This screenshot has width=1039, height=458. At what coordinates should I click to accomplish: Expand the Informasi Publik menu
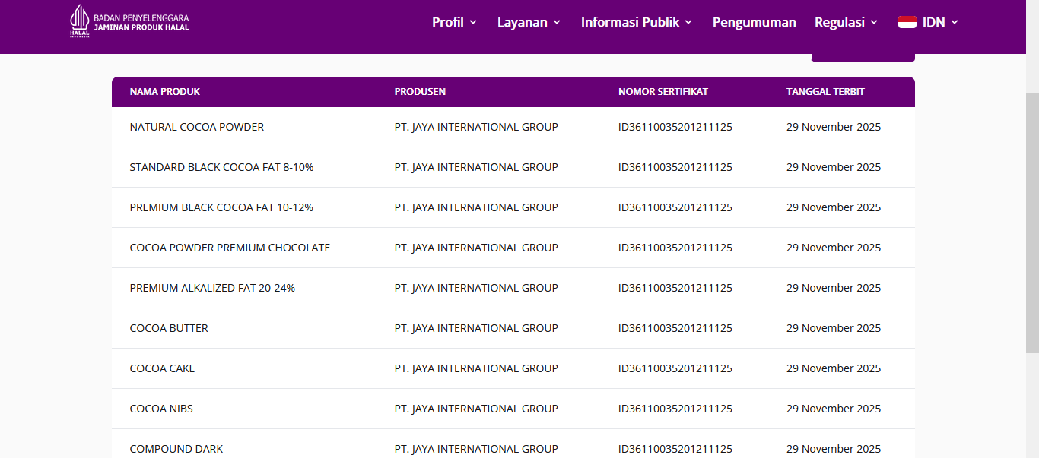637,22
